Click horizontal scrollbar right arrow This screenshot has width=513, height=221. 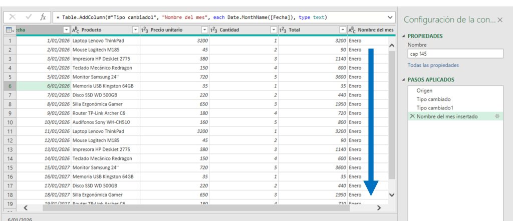pos(379,207)
